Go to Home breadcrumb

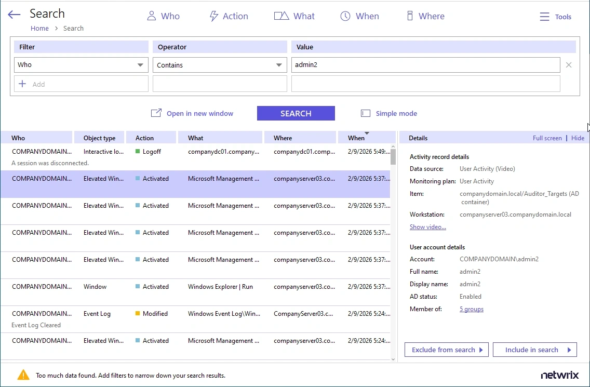pos(39,29)
